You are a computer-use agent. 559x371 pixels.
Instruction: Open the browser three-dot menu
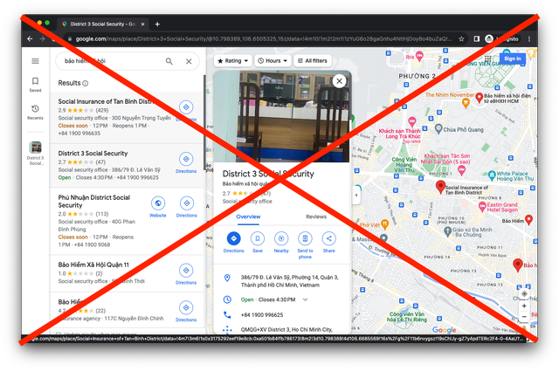click(x=529, y=39)
